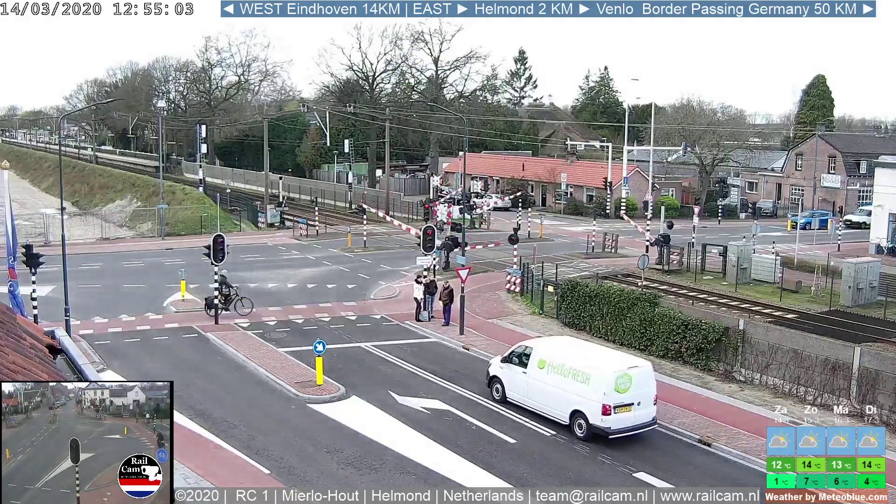Viewport: 896px width, 504px height.
Task: Click the team@railcam.nl email address
Action: click(x=591, y=496)
